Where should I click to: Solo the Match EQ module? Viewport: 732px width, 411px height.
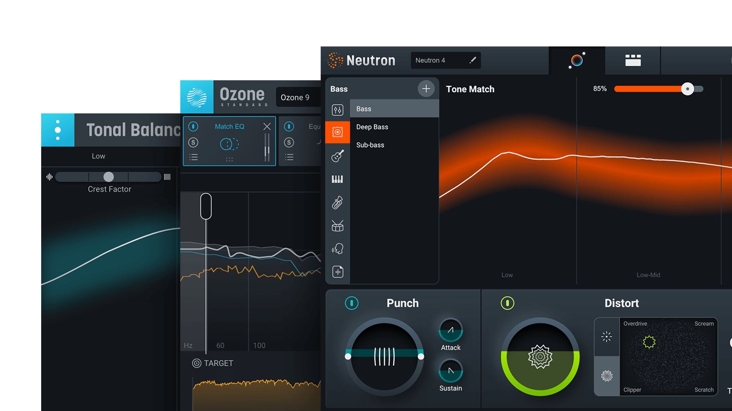(x=193, y=143)
